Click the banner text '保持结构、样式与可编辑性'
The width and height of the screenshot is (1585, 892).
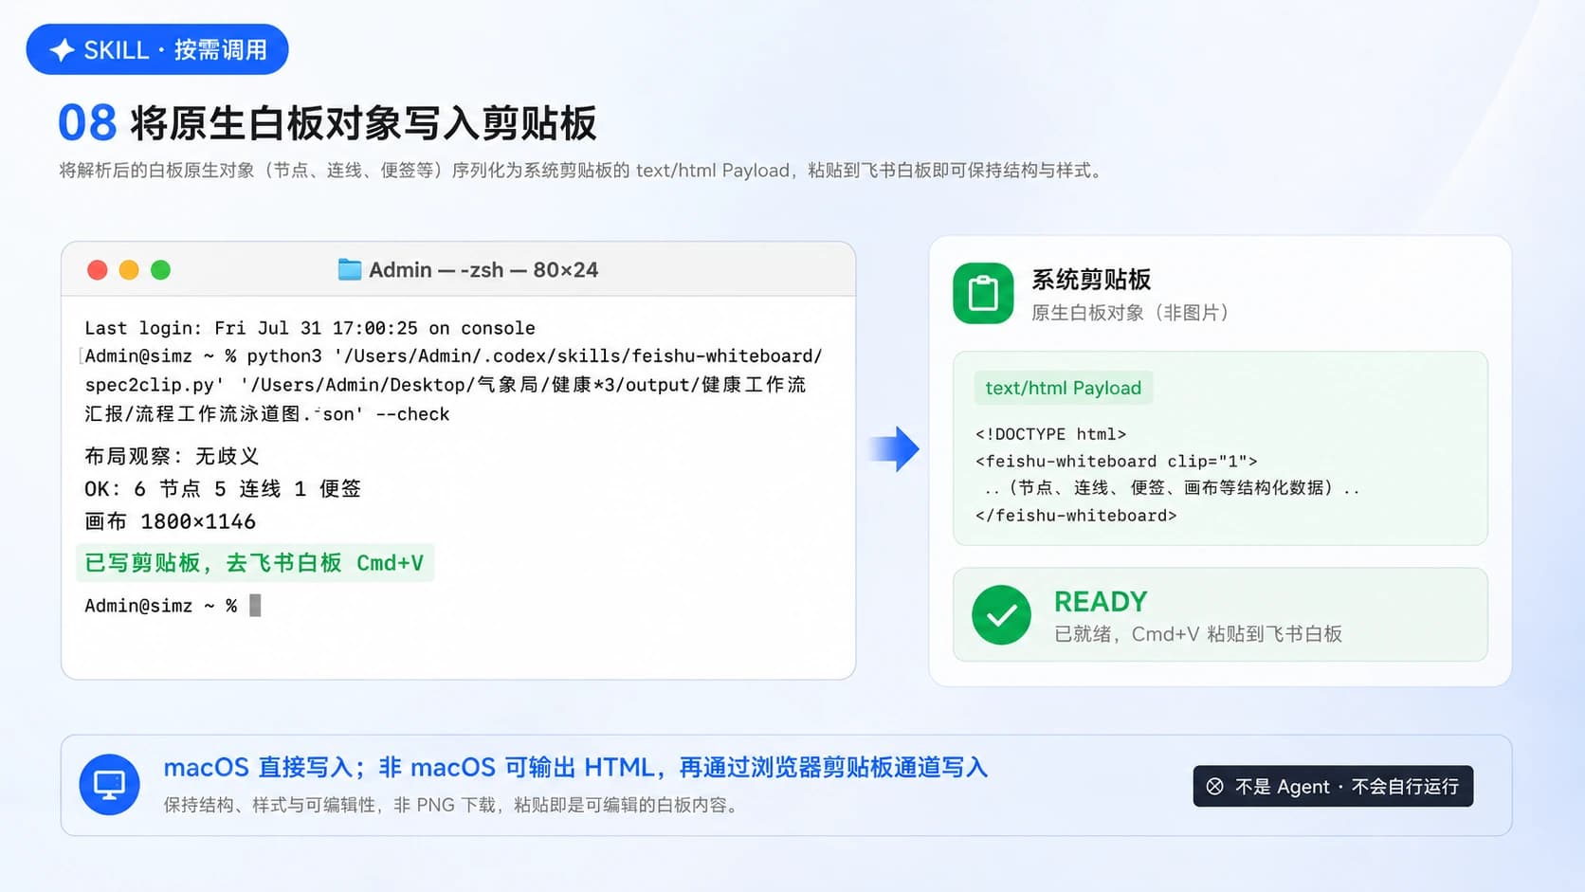(269, 805)
